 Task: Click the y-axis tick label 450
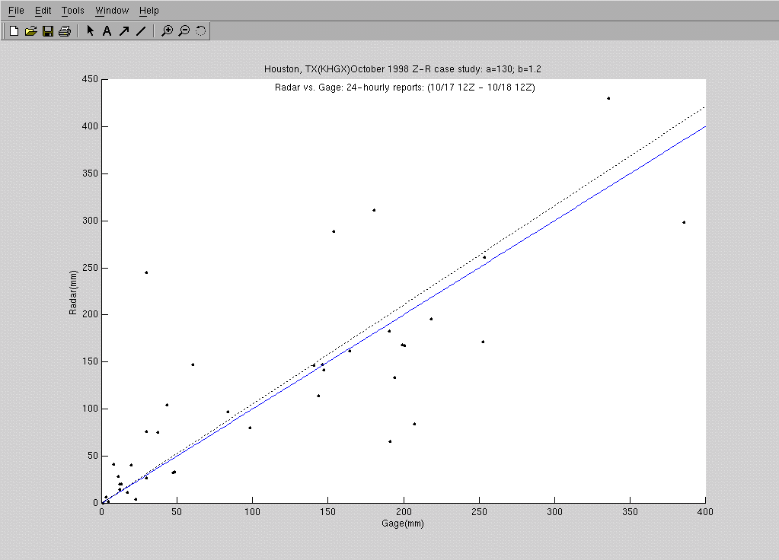(x=90, y=79)
